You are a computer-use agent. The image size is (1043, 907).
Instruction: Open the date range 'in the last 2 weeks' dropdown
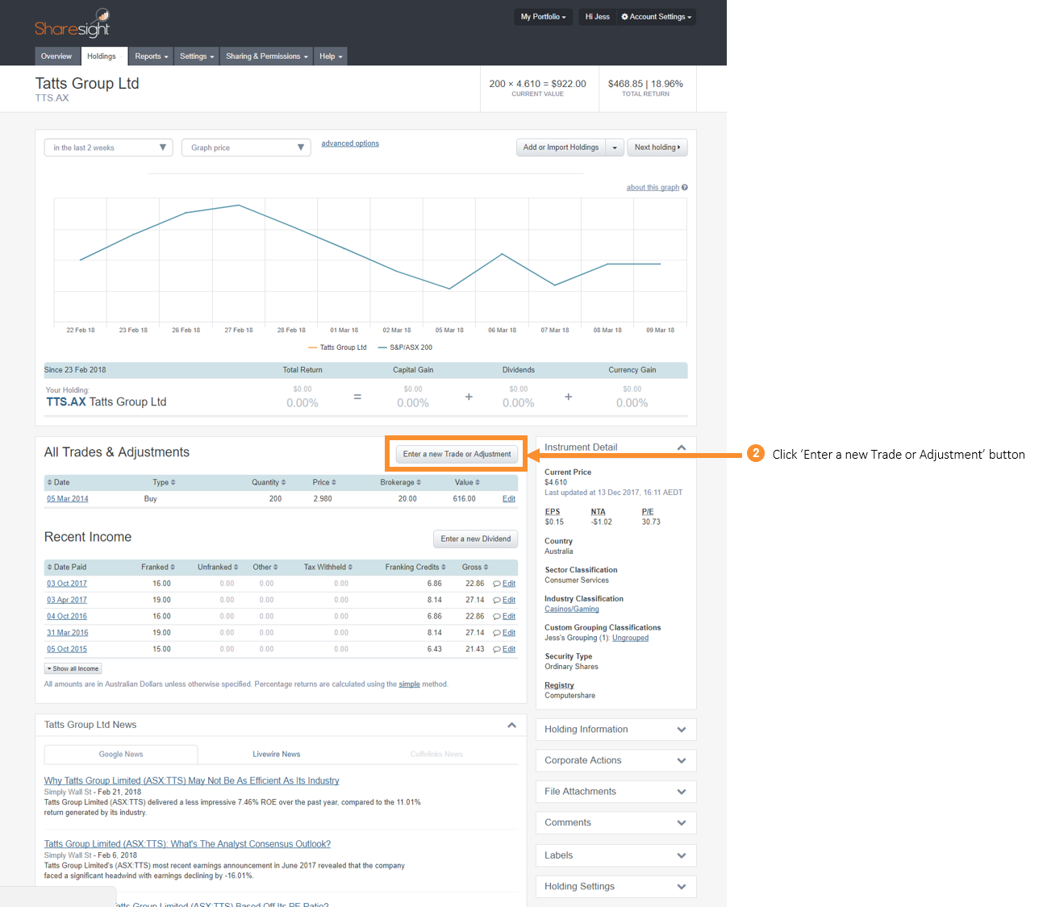[108, 148]
